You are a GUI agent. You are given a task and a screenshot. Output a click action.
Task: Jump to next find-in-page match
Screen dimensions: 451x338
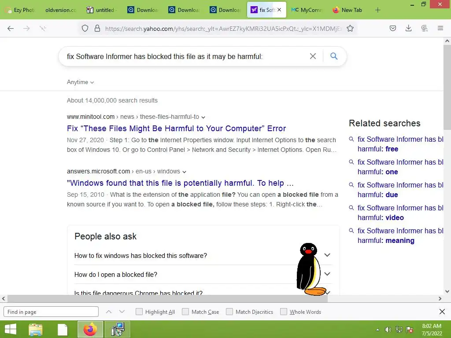coord(122,312)
